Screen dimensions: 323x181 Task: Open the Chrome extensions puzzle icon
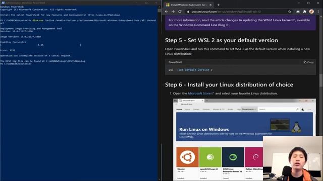coord(305,12)
